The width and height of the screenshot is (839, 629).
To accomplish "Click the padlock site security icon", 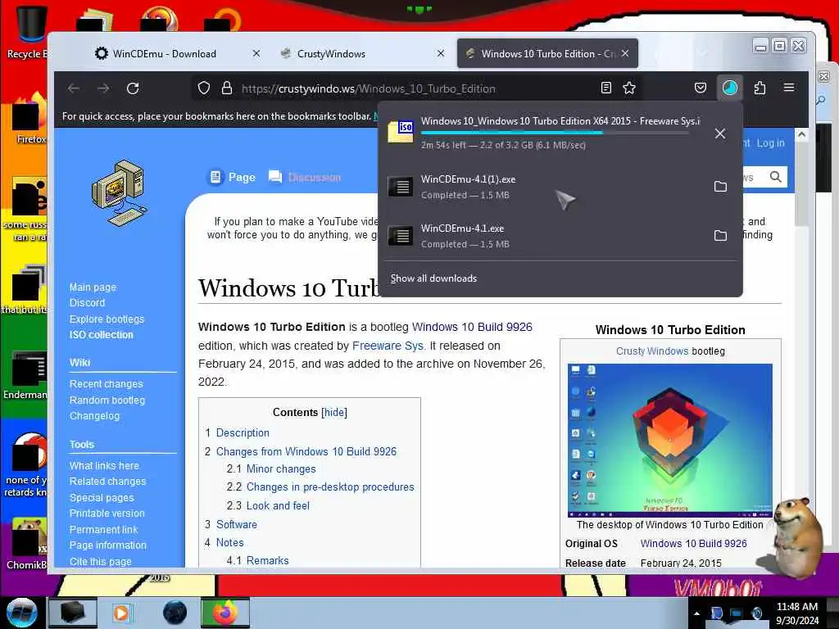I will [x=227, y=88].
